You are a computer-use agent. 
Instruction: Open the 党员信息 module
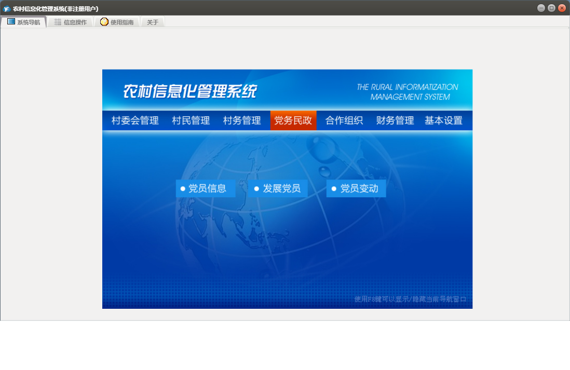point(206,188)
